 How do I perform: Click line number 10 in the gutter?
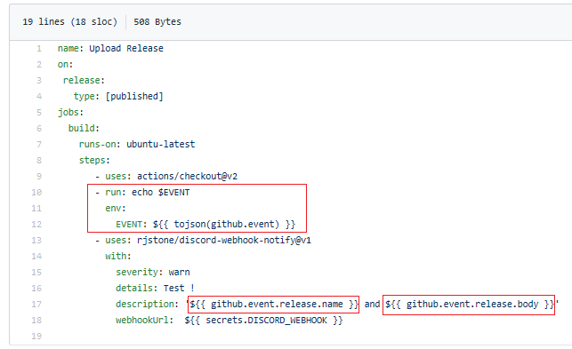[x=36, y=193]
